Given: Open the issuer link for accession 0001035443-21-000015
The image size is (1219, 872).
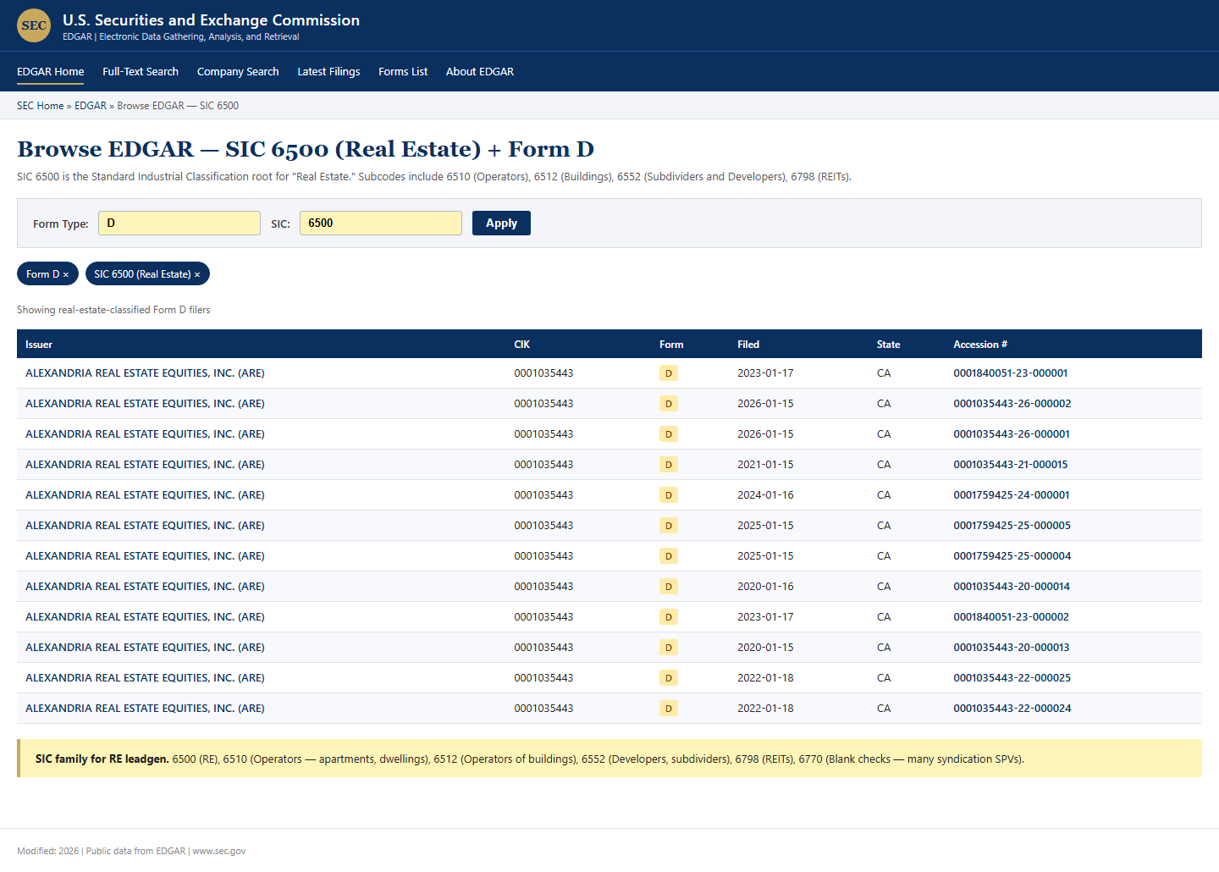Looking at the screenshot, I should (x=145, y=465).
